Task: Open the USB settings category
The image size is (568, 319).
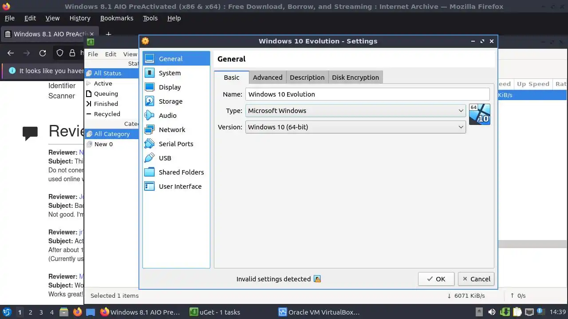Action: [176, 158]
